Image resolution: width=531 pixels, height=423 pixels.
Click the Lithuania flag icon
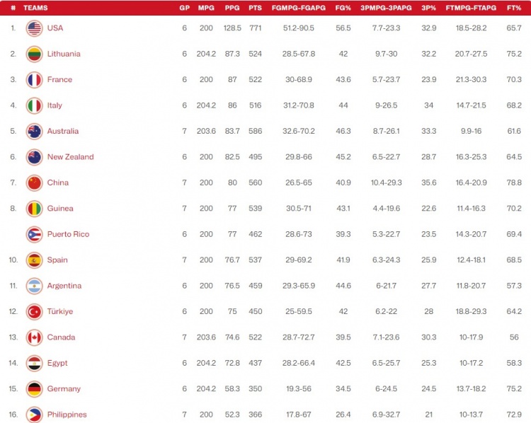pyautogui.click(x=35, y=54)
